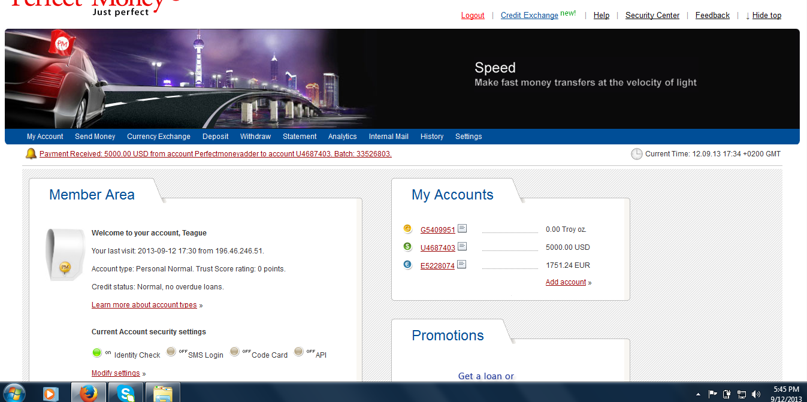Click Learn more about account types
Screen dimensions: 807x402
(x=144, y=305)
